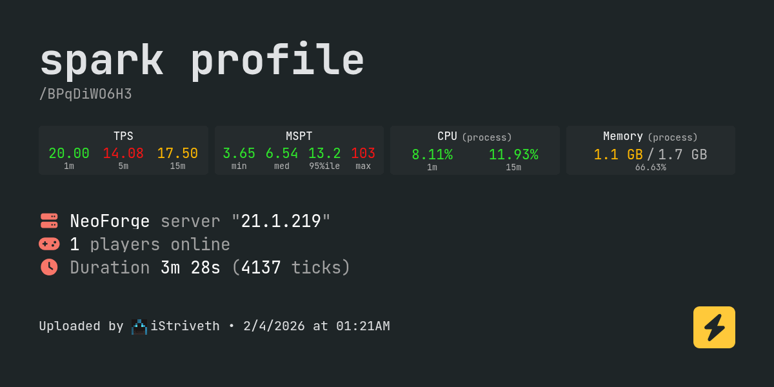Click the red clock duration icon
Screen dimensions: 774x387
pos(49,267)
